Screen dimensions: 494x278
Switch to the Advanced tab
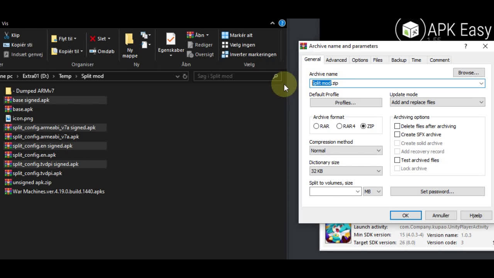tap(336, 60)
